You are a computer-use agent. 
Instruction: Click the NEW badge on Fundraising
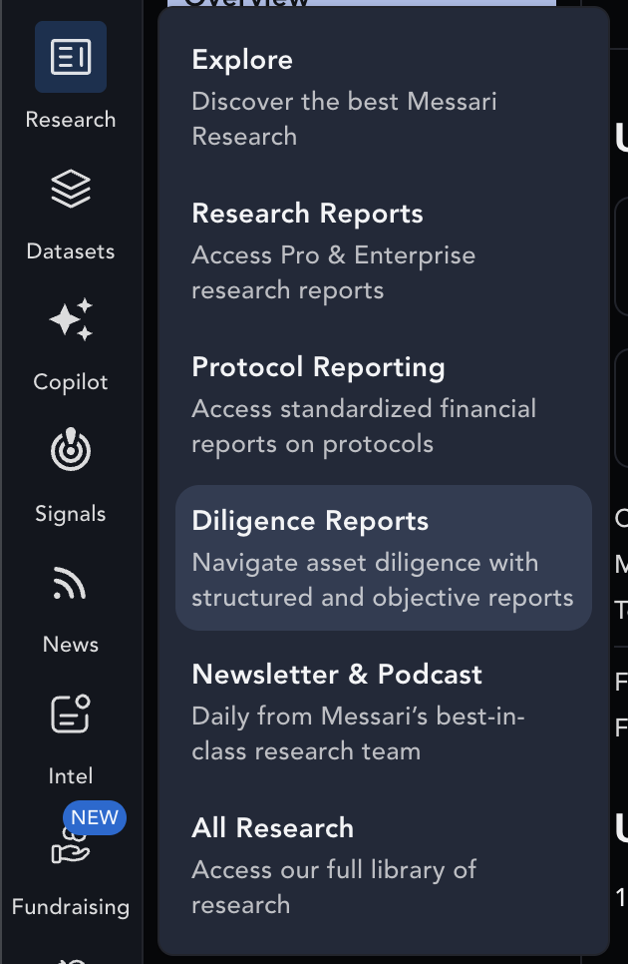[95, 817]
